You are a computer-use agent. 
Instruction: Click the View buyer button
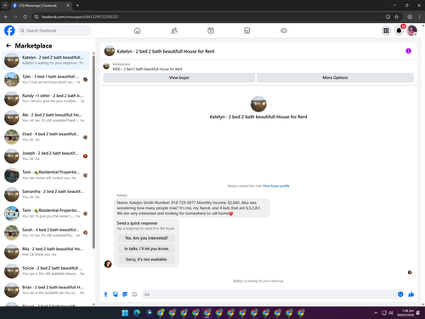point(179,77)
